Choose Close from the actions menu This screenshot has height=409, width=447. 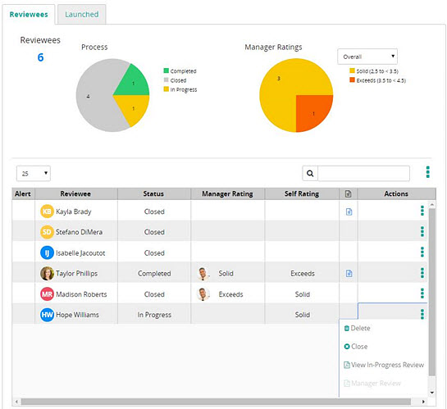click(x=356, y=347)
